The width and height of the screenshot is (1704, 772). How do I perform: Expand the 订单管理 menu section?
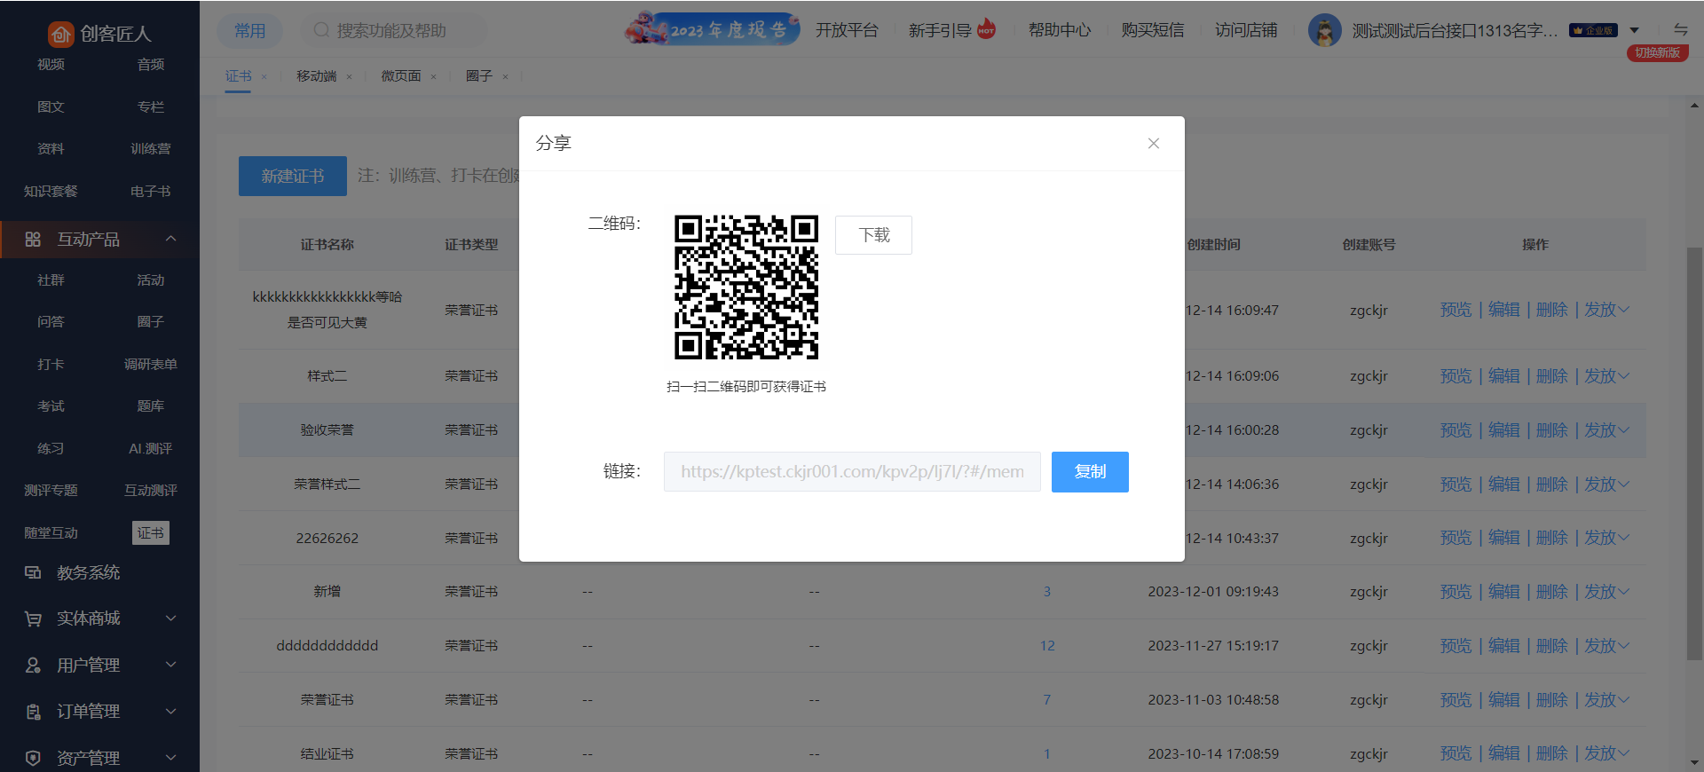pos(171,712)
